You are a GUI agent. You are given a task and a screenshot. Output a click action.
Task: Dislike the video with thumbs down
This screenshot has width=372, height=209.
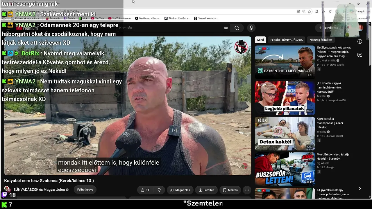159,190
